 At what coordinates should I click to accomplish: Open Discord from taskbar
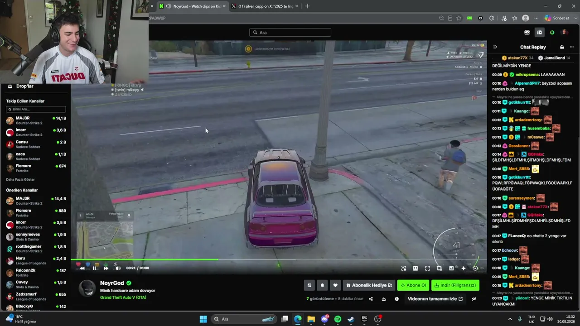click(324, 319)
